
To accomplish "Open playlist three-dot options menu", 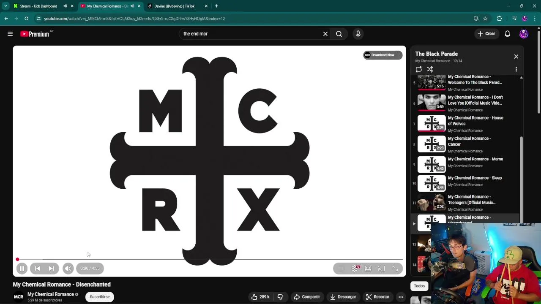I will click(516, 69).
